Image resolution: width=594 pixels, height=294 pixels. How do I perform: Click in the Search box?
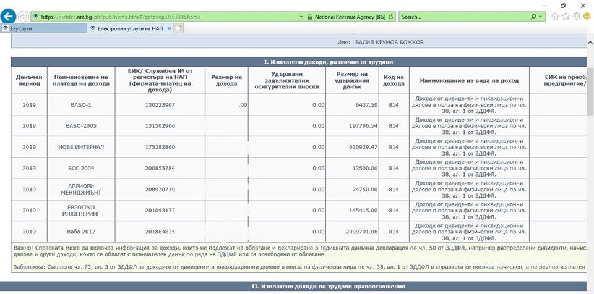point(464,17)
